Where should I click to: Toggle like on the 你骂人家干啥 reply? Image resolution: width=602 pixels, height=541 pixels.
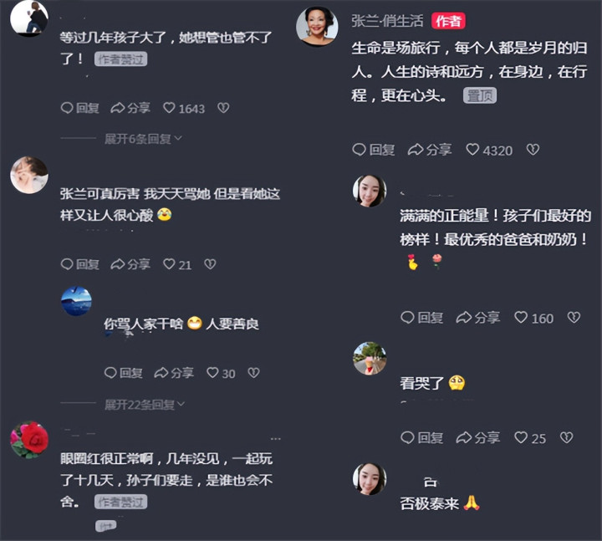[221, 373]
